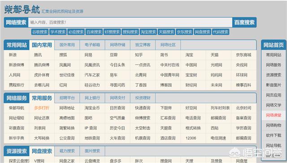Jump to 软件下载 in the right sidebar
Image resolution: width=287 pixels, height=163 pixels.
[274, 135]
